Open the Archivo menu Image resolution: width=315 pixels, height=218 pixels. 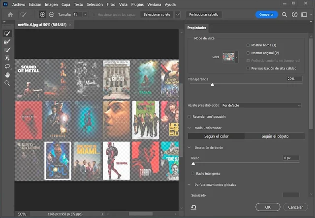tap(19, 4)
